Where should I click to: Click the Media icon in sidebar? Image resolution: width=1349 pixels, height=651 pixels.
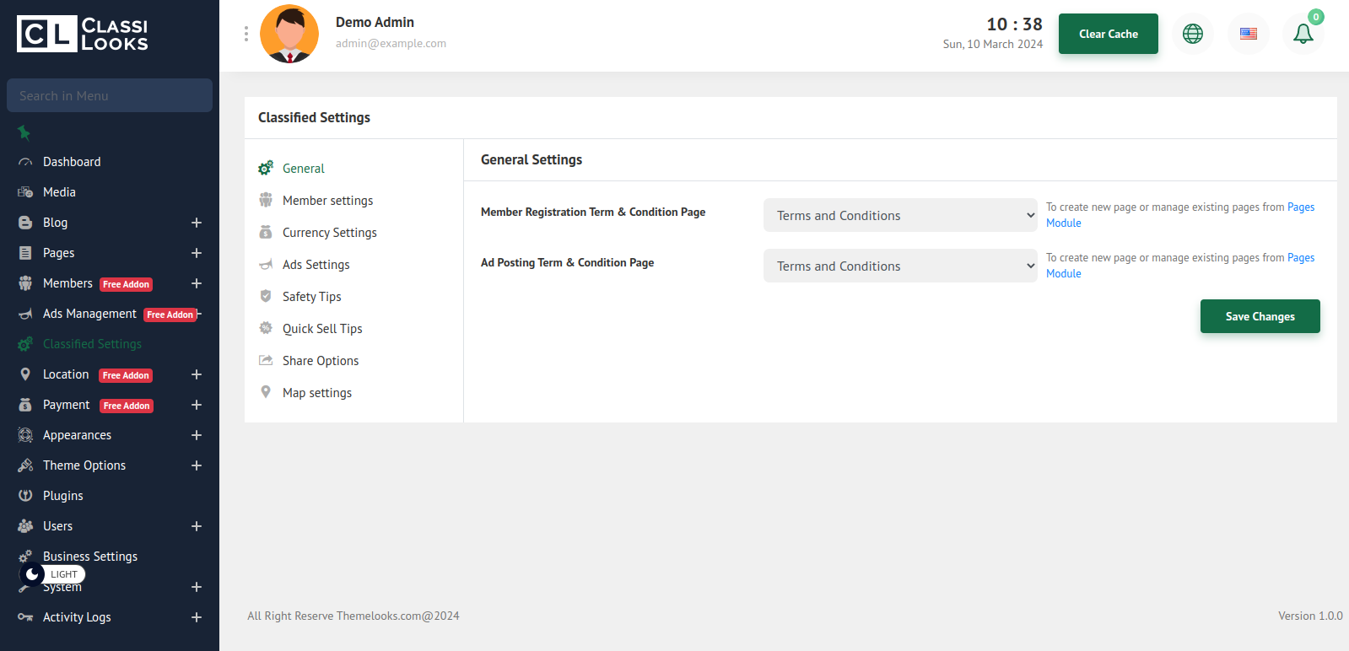click(25, 192)
